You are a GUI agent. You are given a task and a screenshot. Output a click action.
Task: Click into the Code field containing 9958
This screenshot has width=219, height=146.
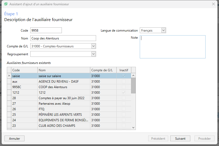[46, 30]
